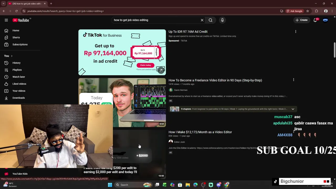336x189 pixels.
Task: Click the YouTube logo
Action: point(21,20)
